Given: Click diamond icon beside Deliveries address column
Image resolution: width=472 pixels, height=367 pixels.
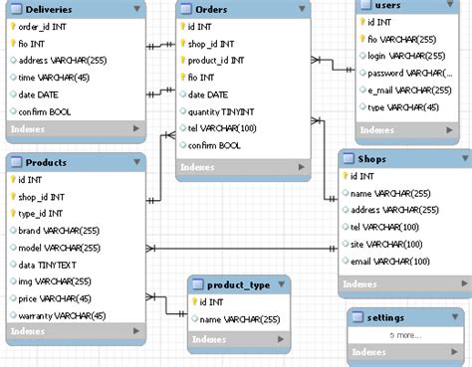Looking at the screenshot, I should pyautogui.click(x=13, y=60).
